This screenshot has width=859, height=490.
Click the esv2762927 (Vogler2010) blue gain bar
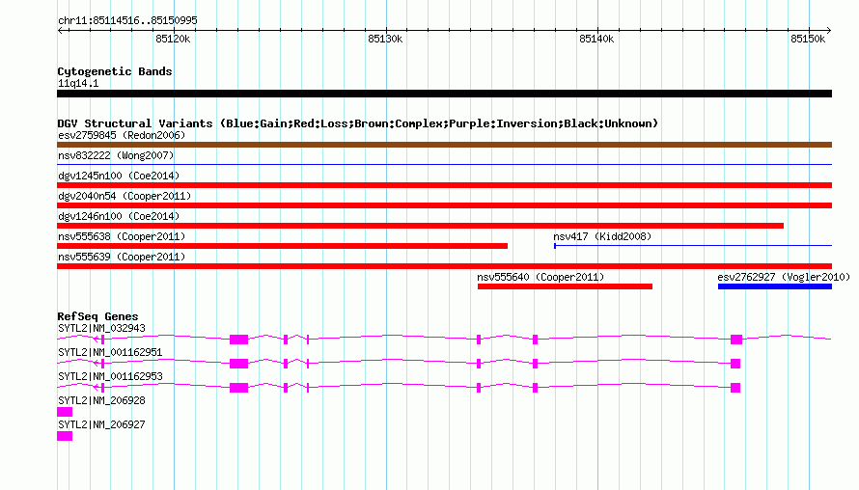pyautogui.click(x=775, y=286)
